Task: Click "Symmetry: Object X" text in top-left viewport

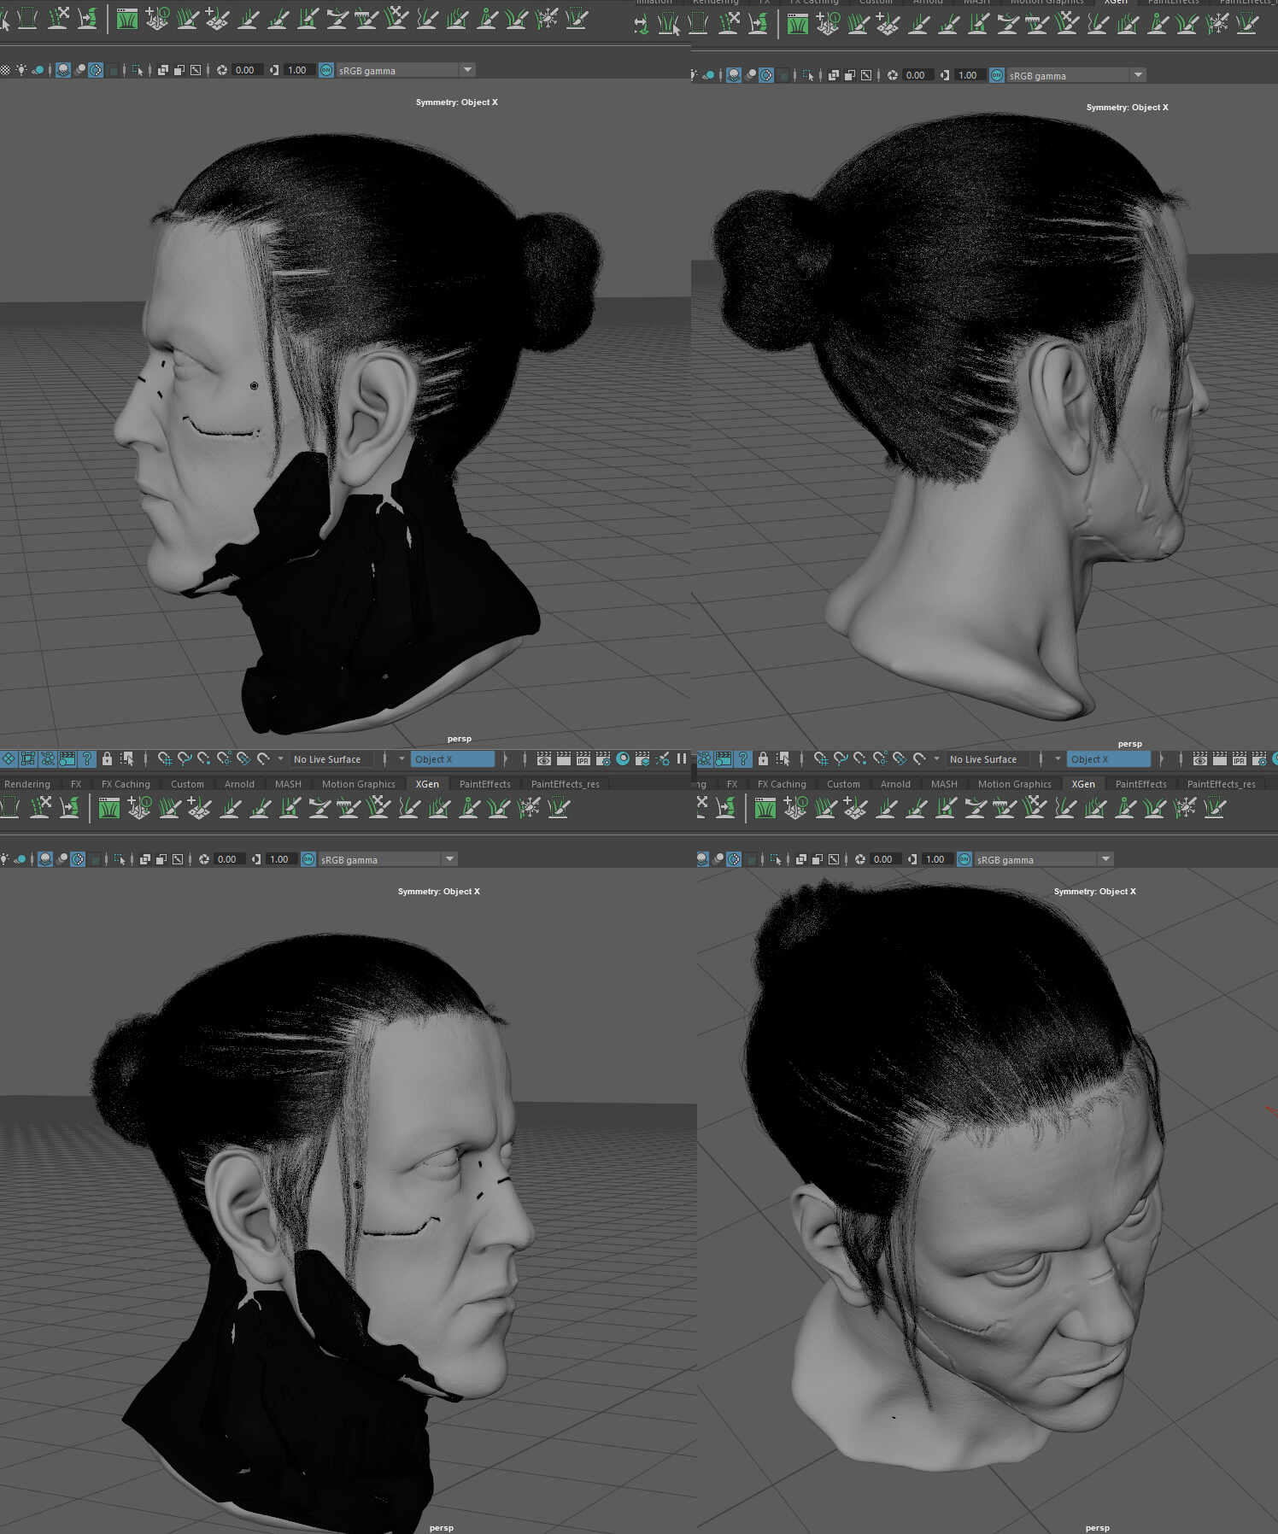Action: 457,102
